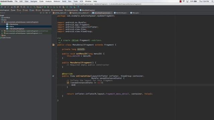Navigate Back with the toolbar arrow
214x120 pixels.
coord(28,7)
